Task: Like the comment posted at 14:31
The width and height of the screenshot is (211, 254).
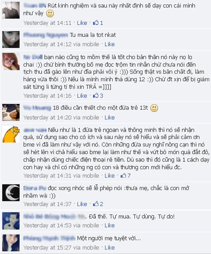Action: point(109,175)
